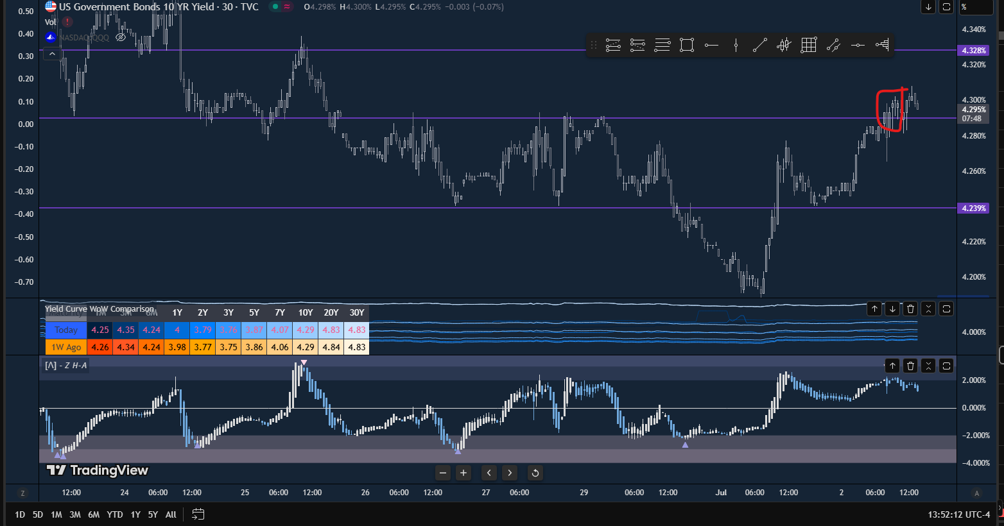The image size is (1004, 526).
Task: Click the green market status dot
Action: (x=275, y=7)
